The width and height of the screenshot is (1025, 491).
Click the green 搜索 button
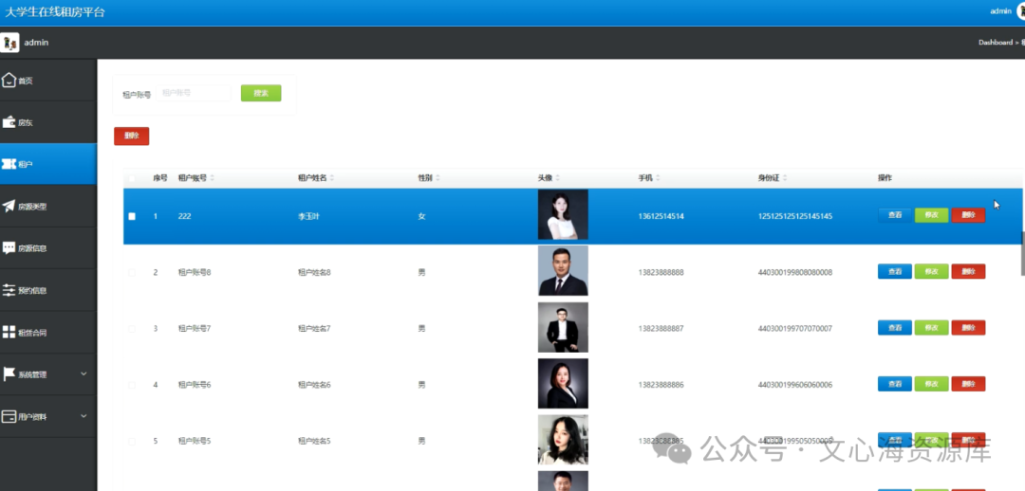tap(261, 93)
